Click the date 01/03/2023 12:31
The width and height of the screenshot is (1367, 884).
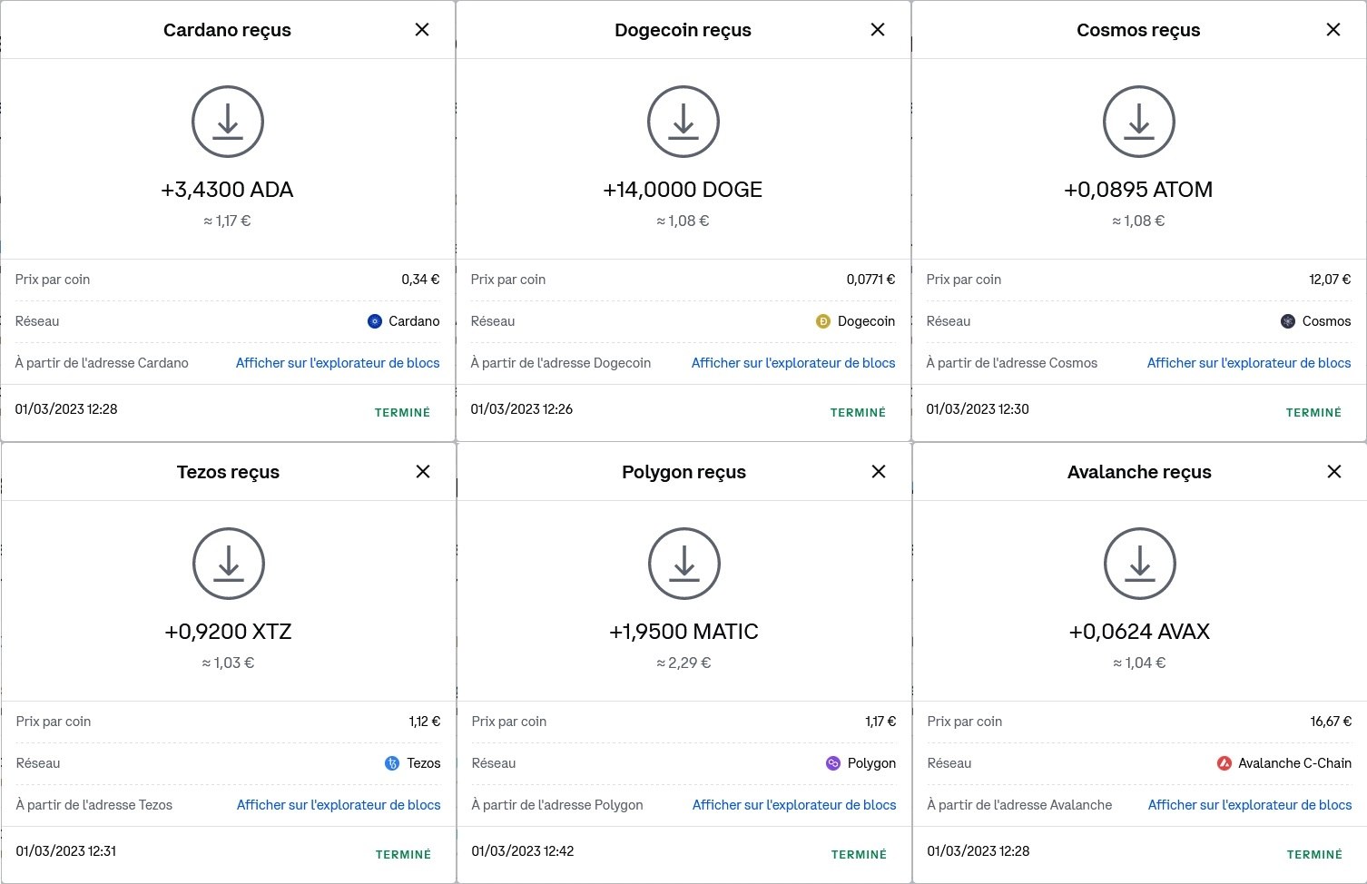(x=66, y=851)
